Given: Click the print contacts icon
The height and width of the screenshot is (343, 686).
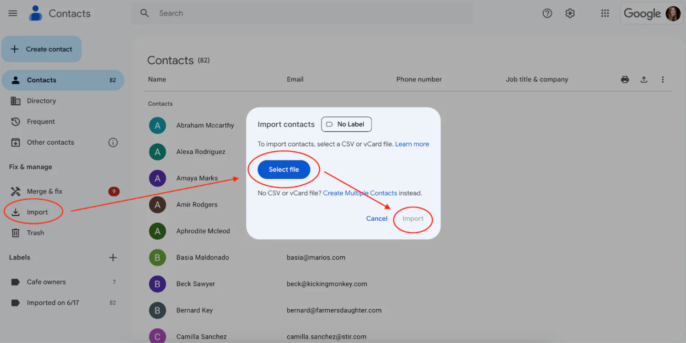Looking at the screenshot, I should (625, 79).
